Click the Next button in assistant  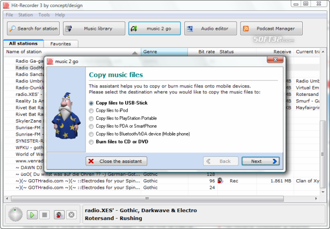(x=260, y=161)
